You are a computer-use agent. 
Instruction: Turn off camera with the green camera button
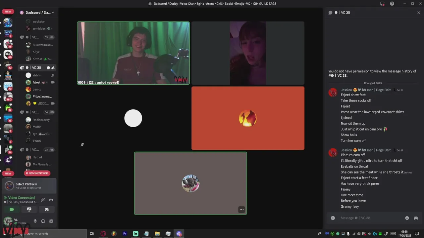(12, 209)
